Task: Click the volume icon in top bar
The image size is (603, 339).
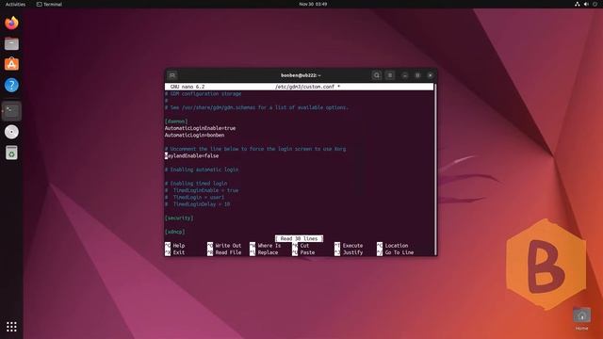Action: coord(586,4)
